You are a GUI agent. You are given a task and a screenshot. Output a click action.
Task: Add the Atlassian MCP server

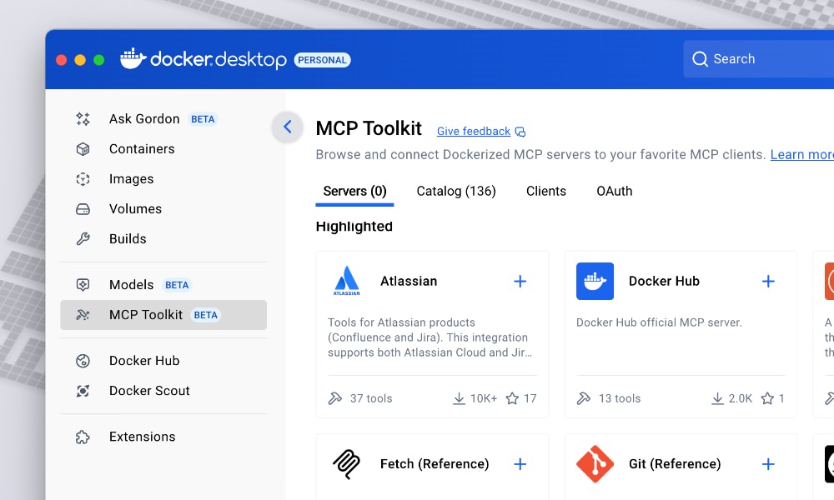coord(520,282)
